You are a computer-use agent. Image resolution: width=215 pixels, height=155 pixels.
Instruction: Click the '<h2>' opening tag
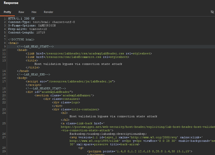tap(64, 113)
